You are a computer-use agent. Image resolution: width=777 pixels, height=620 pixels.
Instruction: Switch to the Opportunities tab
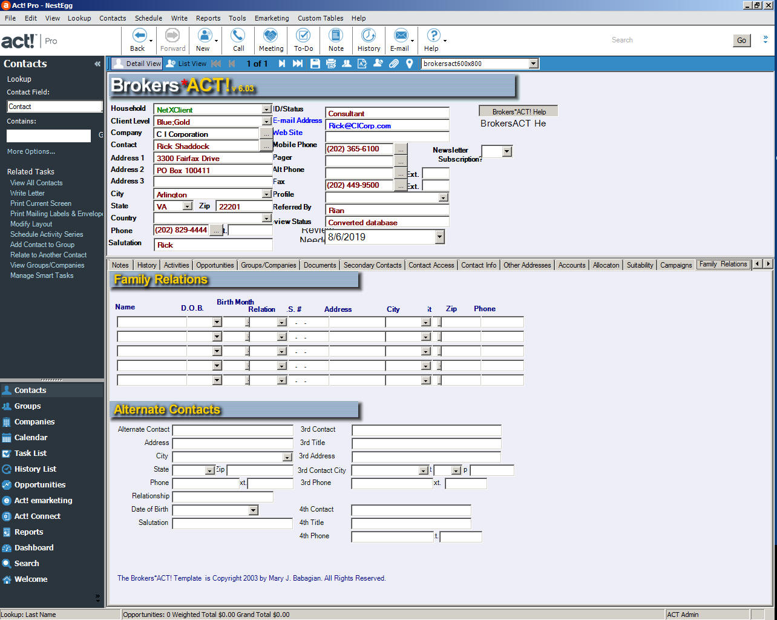click(x=215, y=265)
